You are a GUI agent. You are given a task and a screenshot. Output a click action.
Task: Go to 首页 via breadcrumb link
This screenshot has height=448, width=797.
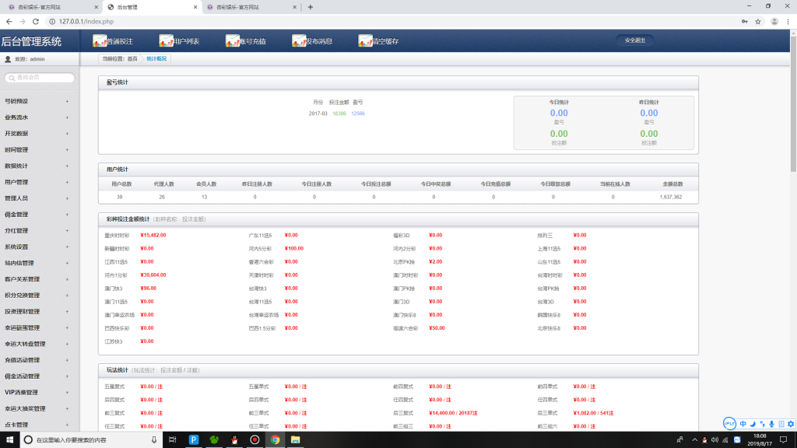click(x=132, y=59)
